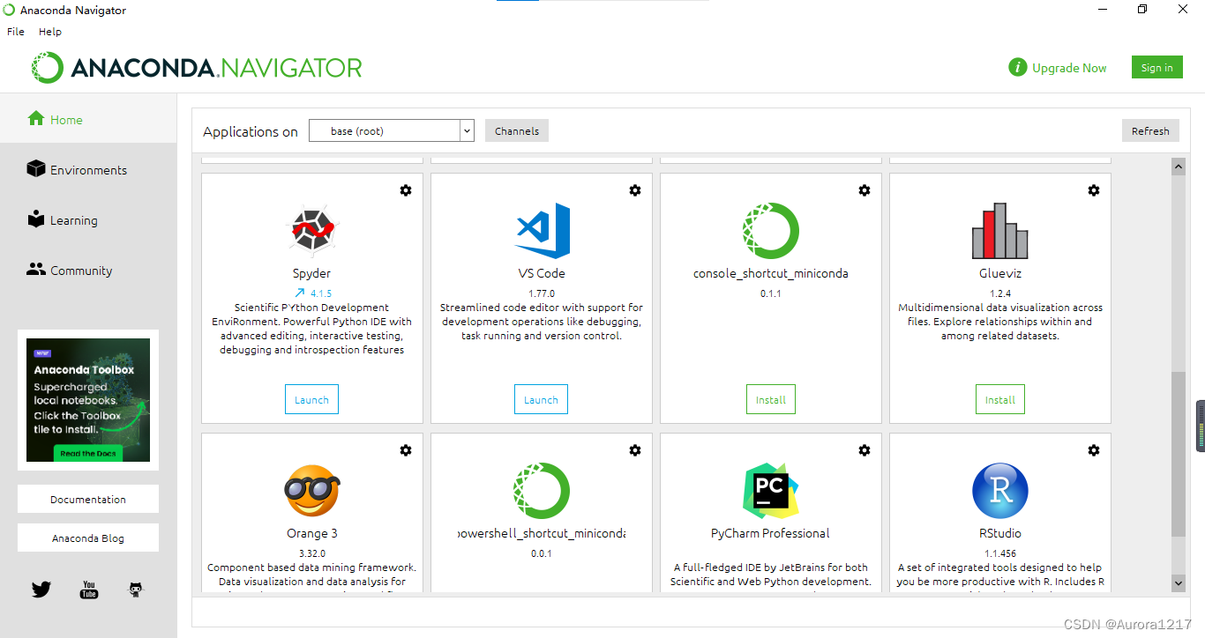Click the scrollbar up arrow
Screen dimensions: 1205x638
coord(1179,167)
